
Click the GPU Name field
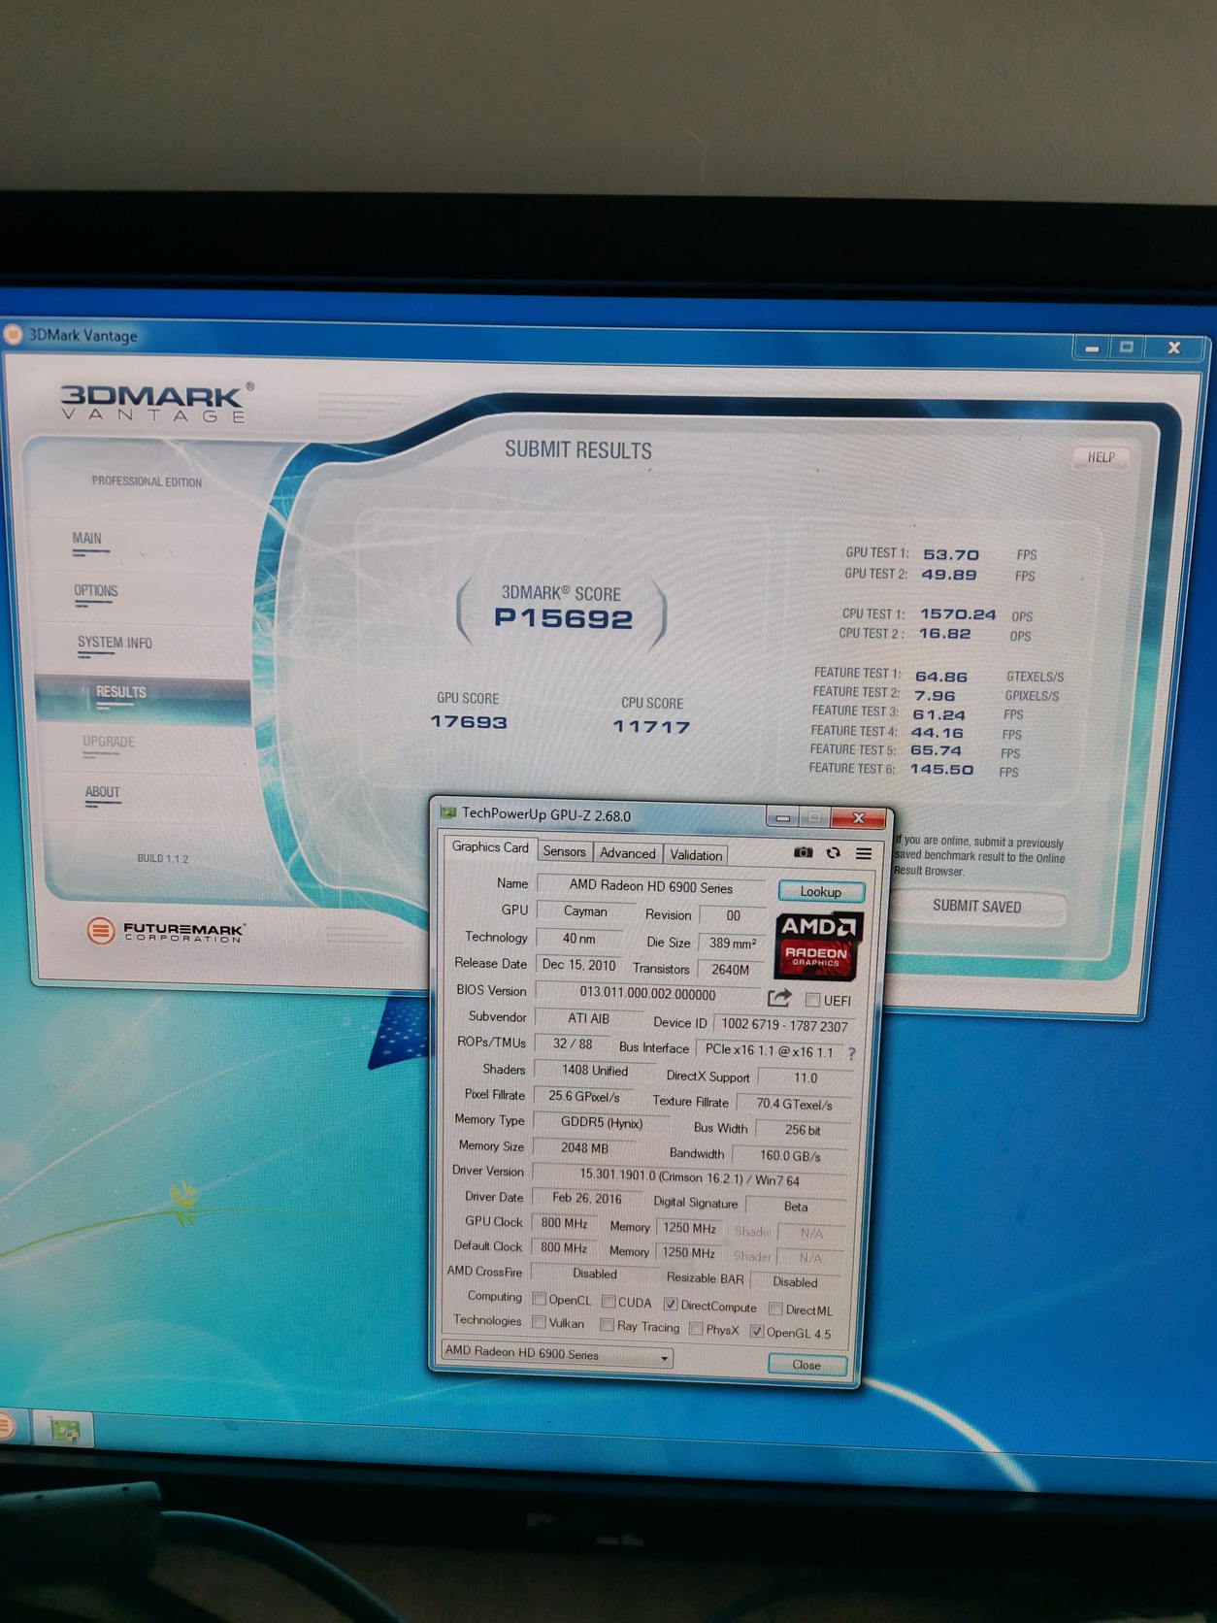651,886
